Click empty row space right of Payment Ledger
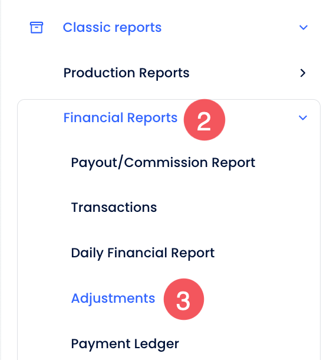 (x=247, y=344)
